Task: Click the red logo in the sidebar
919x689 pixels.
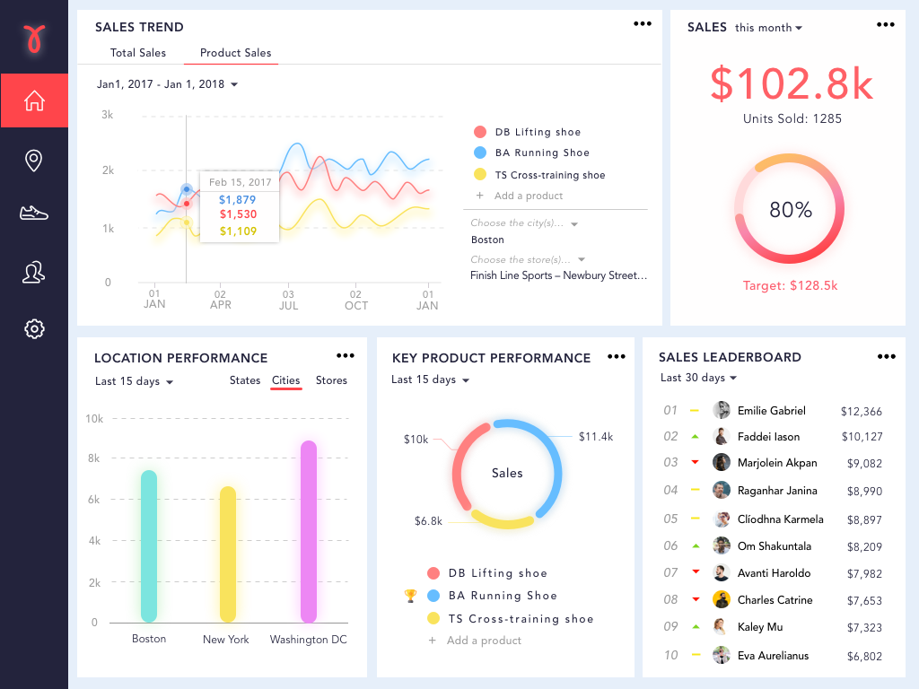Action: (x=35, y=39)
